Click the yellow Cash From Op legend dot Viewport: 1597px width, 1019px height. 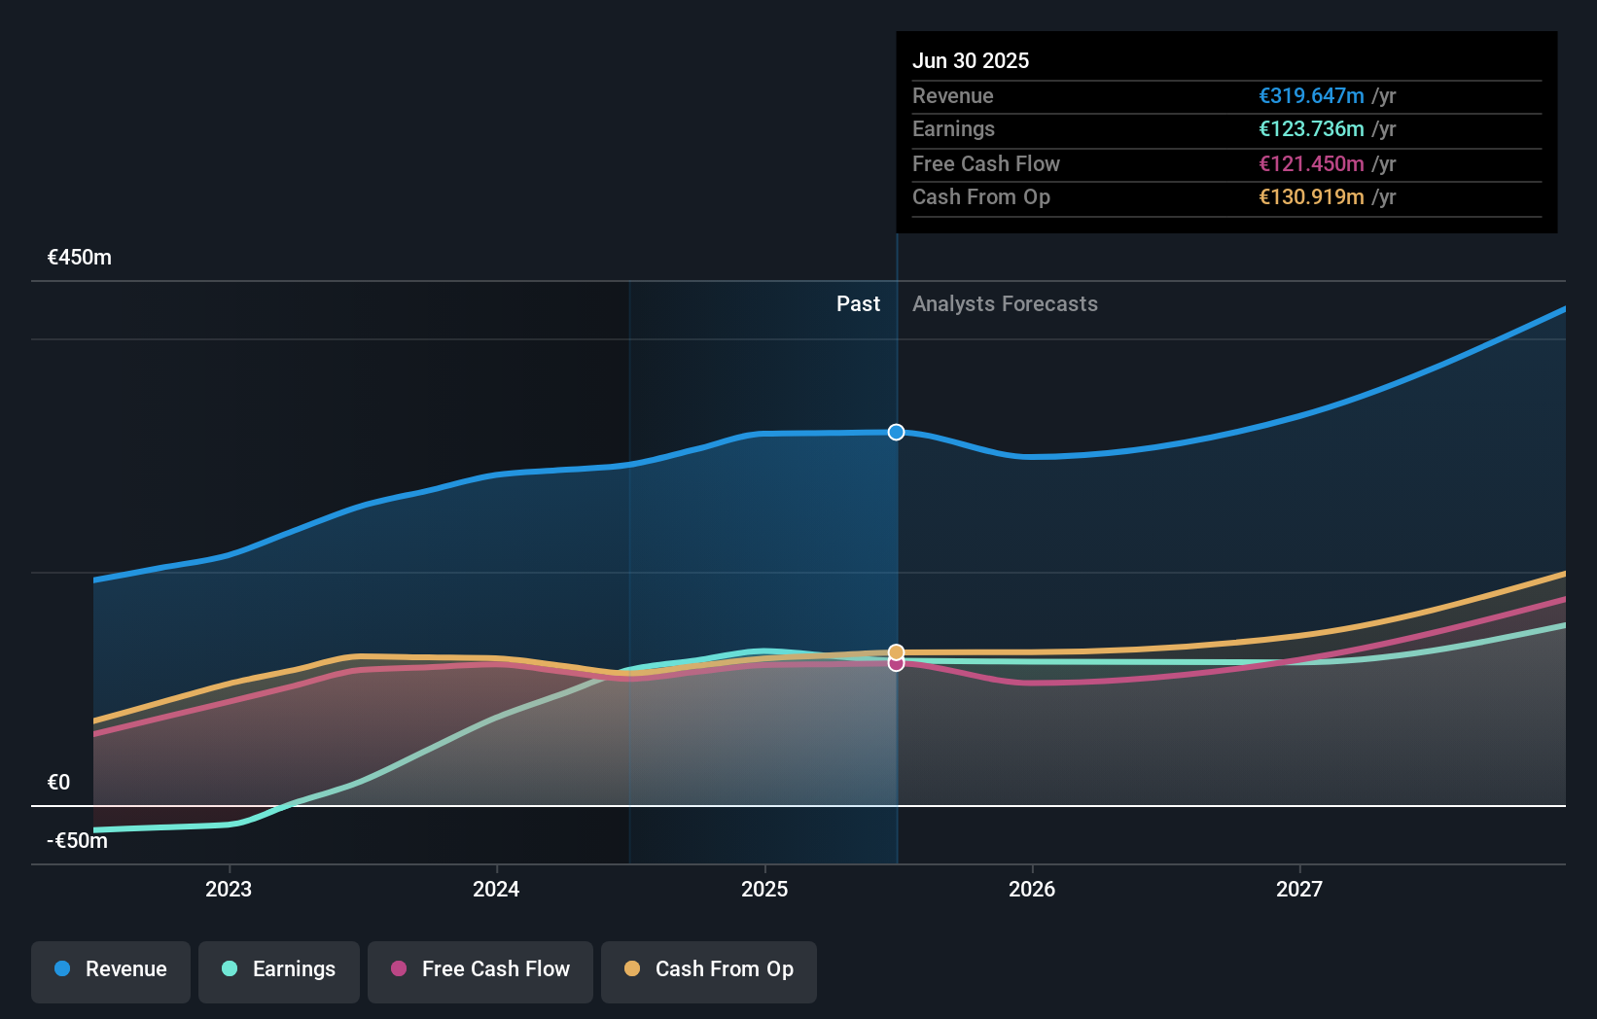tap(633, 969)
